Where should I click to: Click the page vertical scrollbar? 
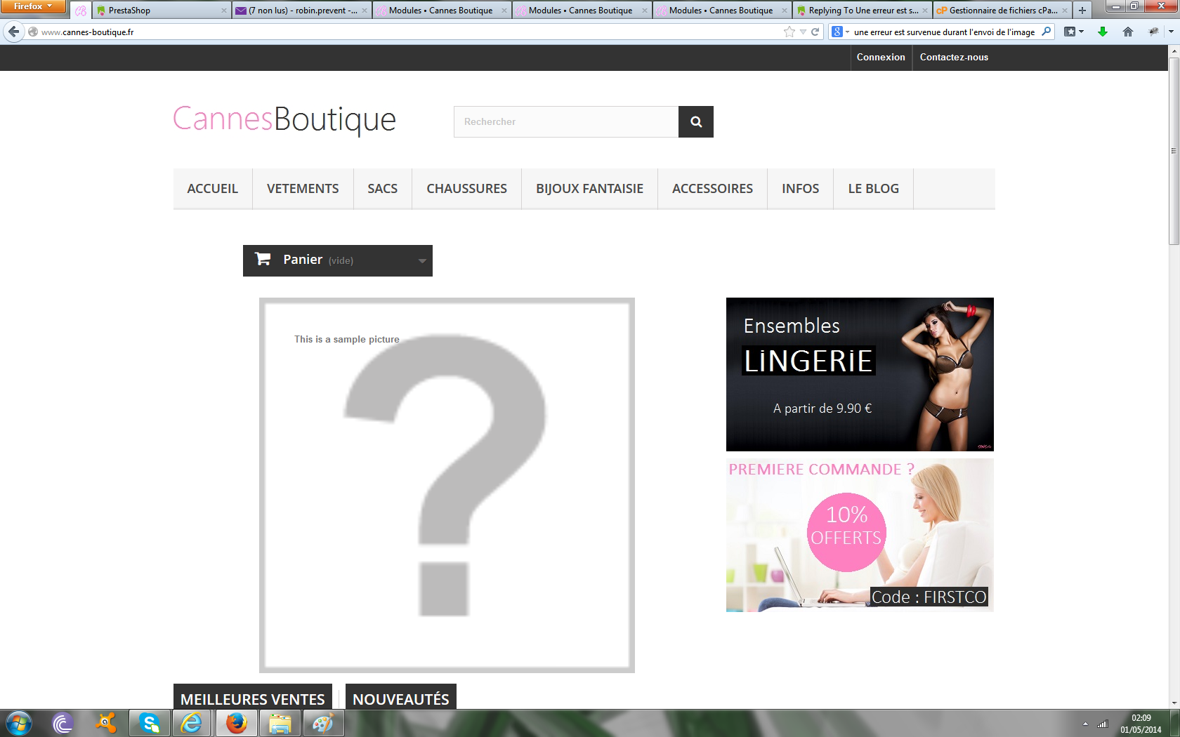pyautogui.click(x=1174, y=151)
